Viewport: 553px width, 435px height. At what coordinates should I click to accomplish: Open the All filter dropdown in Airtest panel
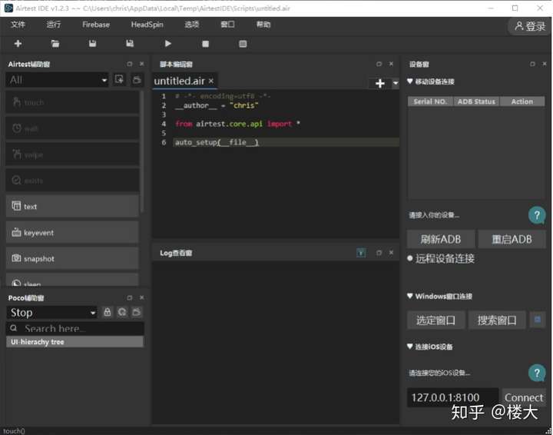pos(57,80)
